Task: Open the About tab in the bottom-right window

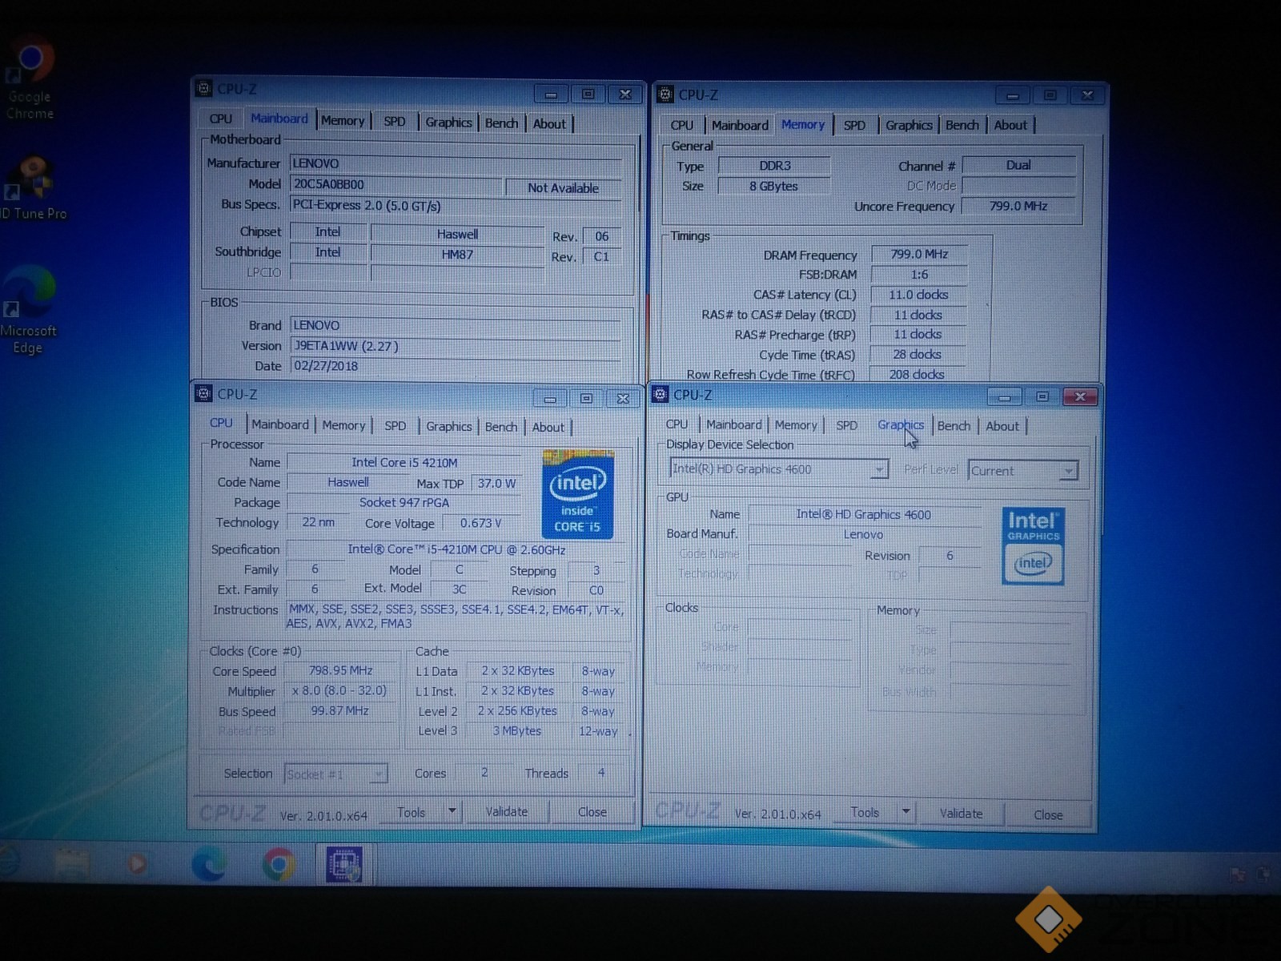Action: click(x=1002, y=426)
